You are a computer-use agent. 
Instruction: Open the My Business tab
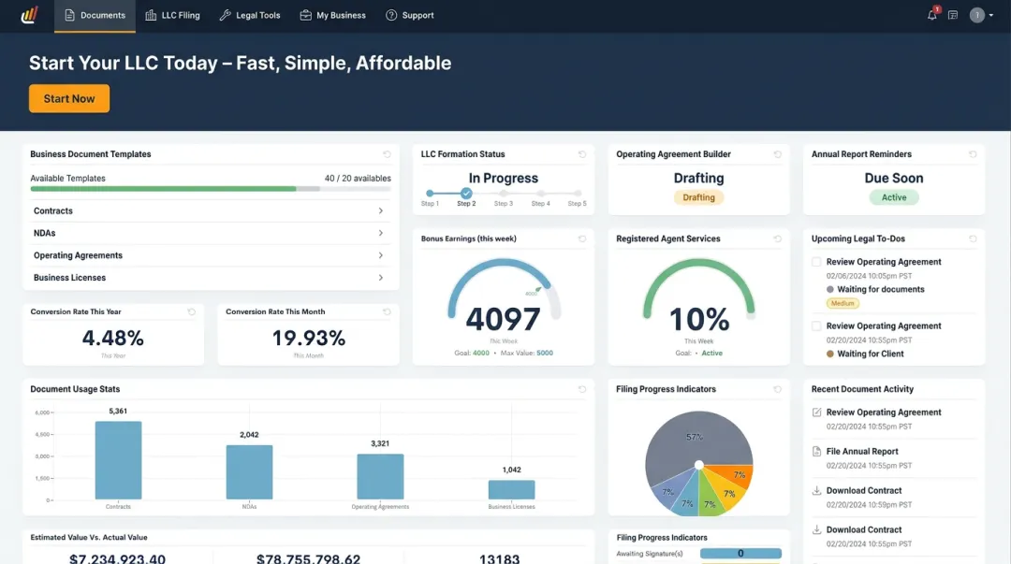coord(332,16)
